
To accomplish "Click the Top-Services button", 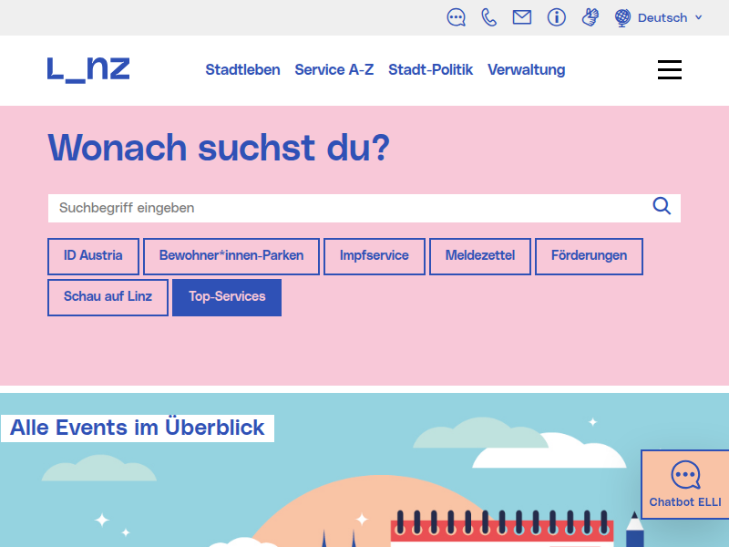I will (x=227, y=297).
